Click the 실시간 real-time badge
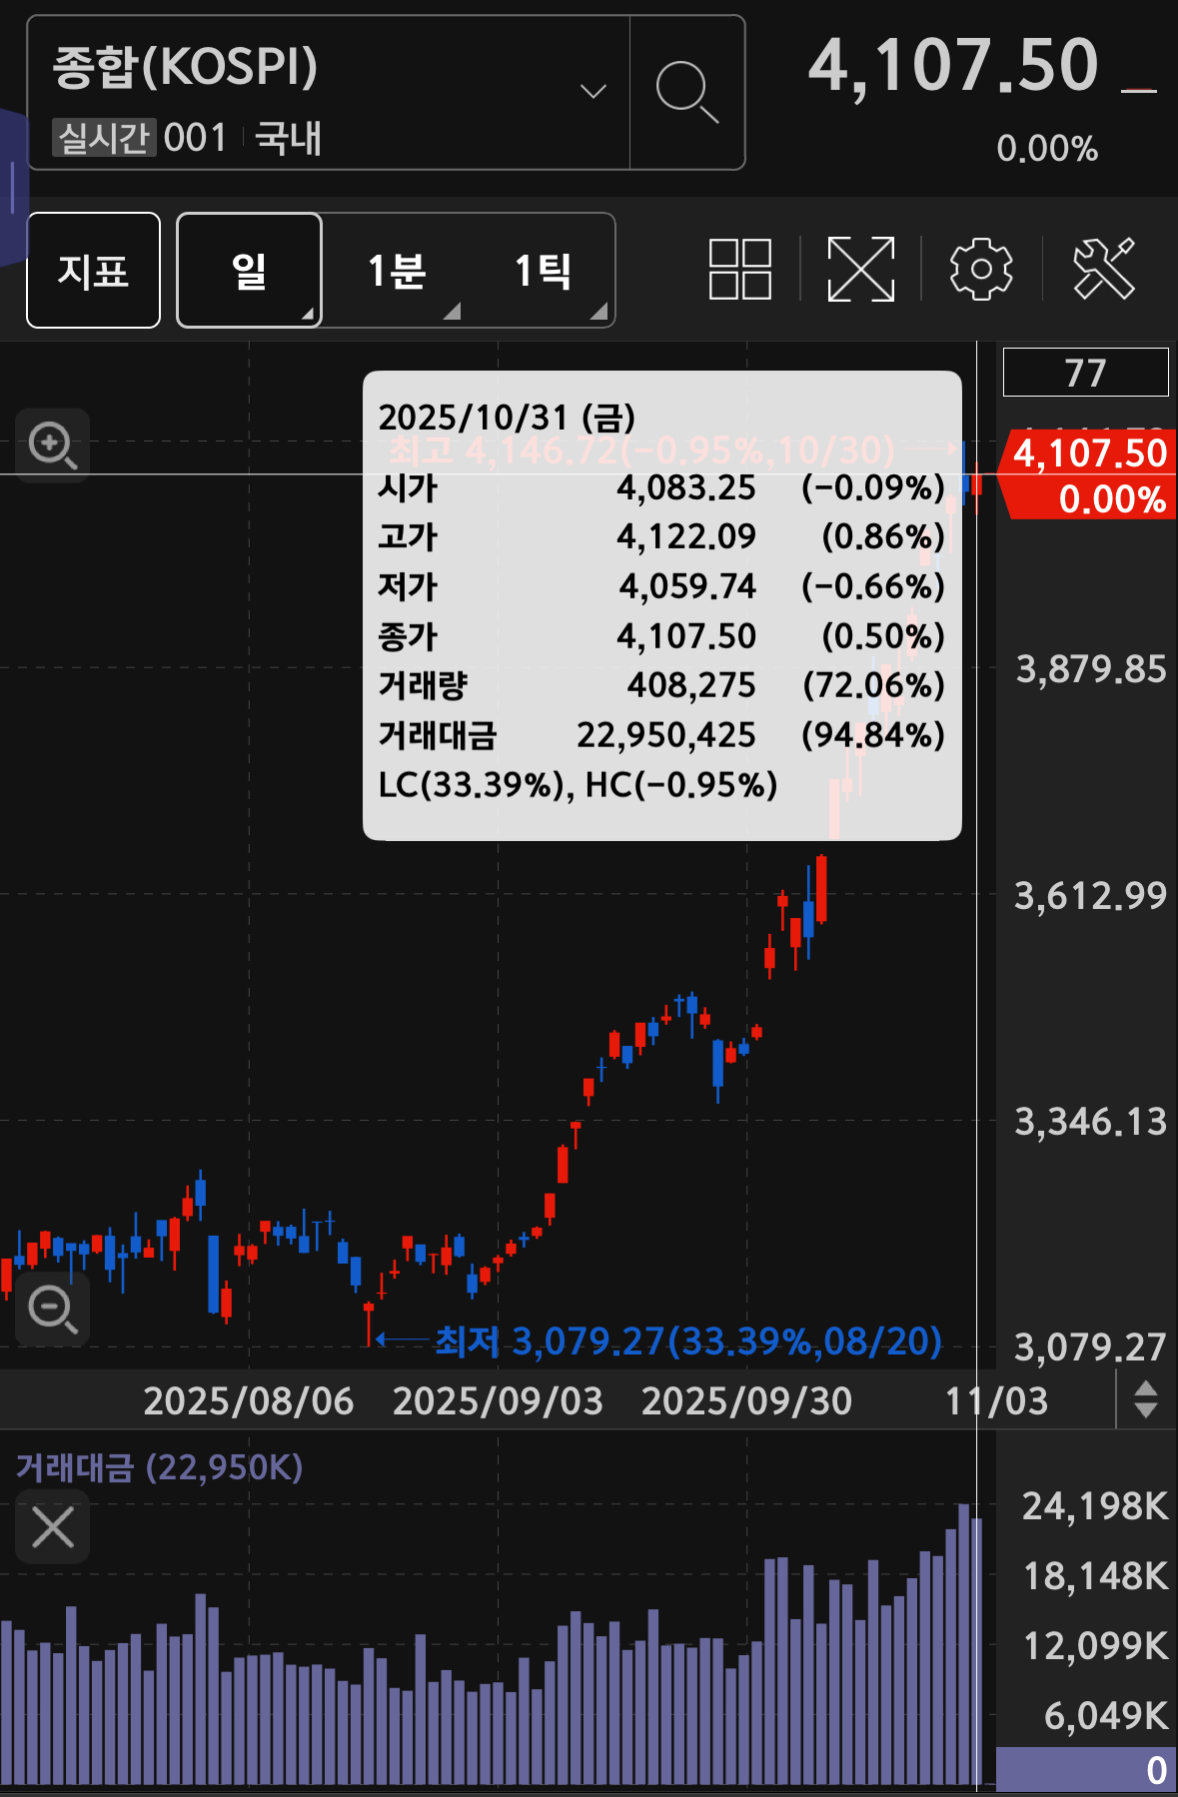Image resolution: width=1178 pixels, height=1797 pixels. 104,138
